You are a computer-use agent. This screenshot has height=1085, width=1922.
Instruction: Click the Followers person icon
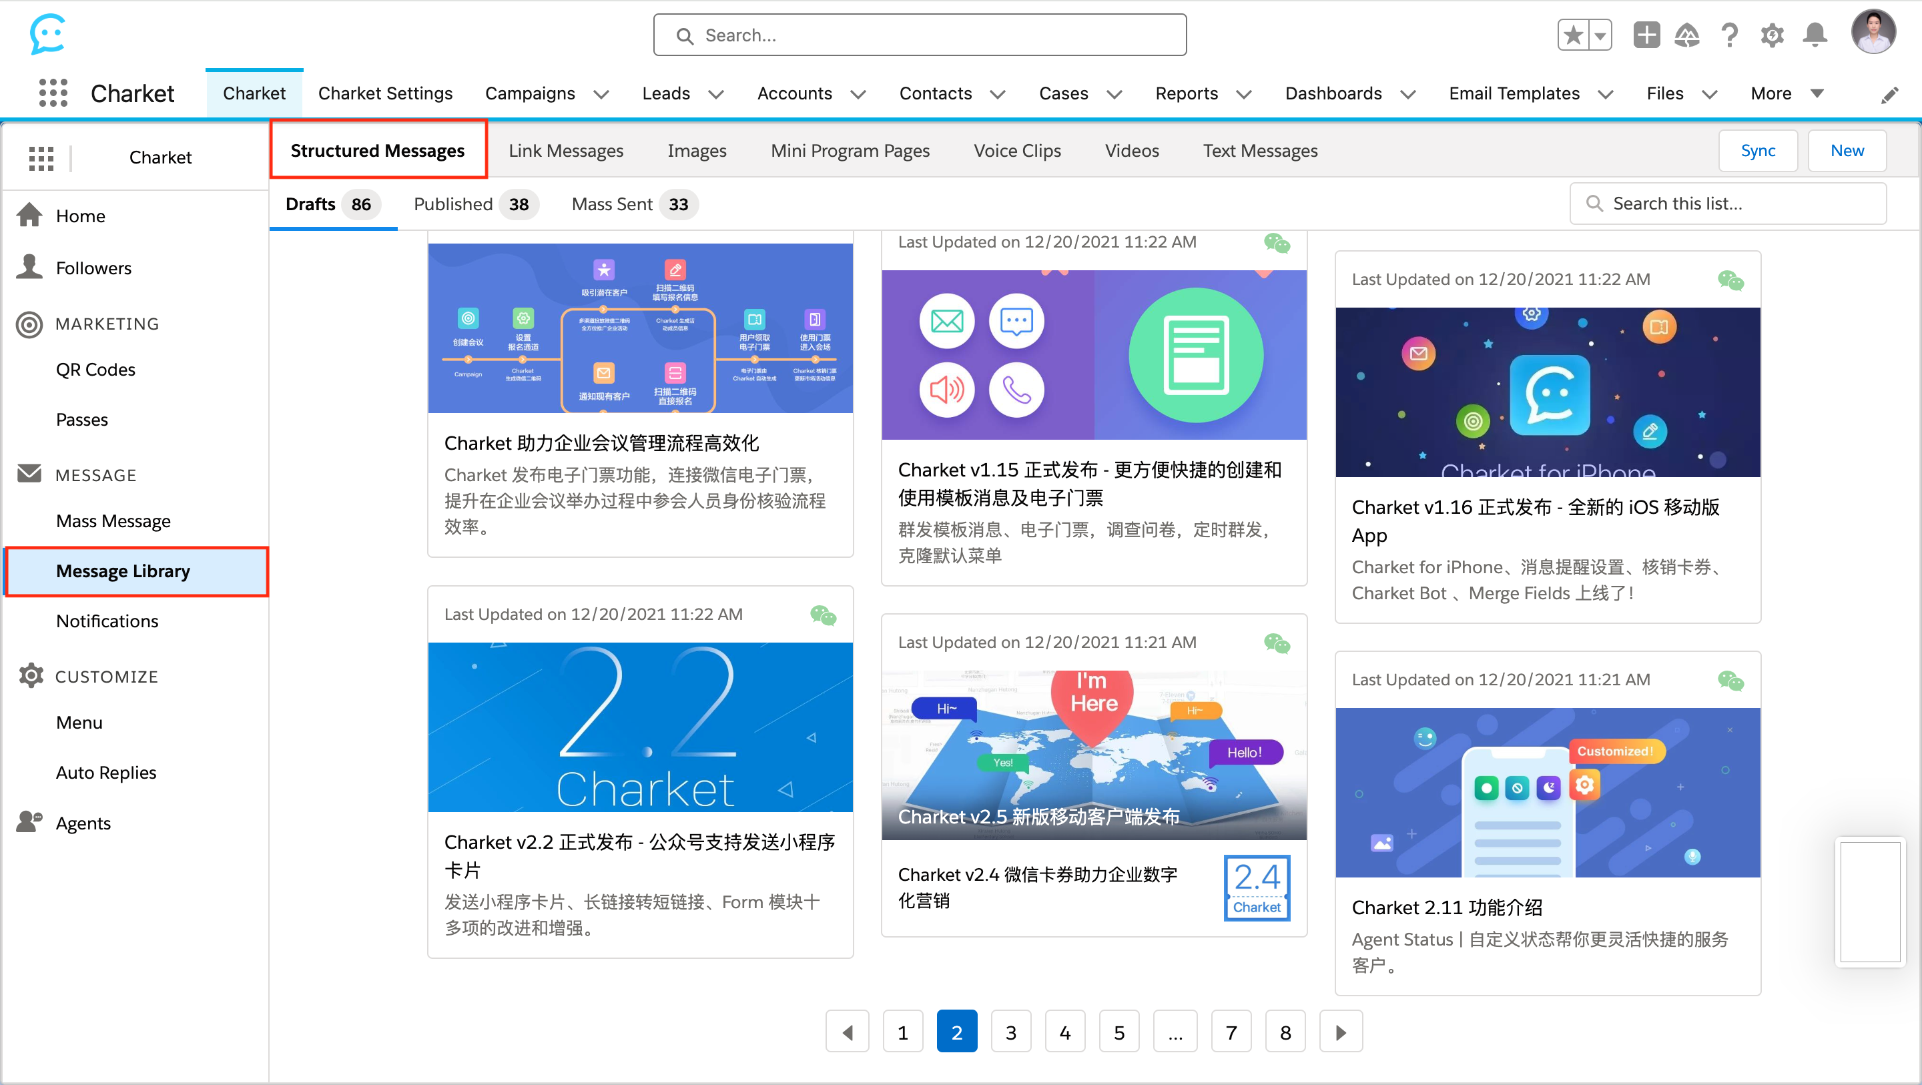(x=29, y=266)
